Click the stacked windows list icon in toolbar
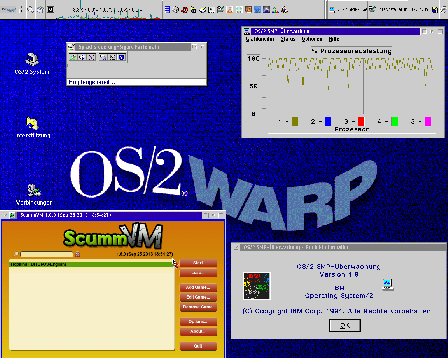Image resolution: width=448 pixels, height=358 pixels. [x=41, y=10]
